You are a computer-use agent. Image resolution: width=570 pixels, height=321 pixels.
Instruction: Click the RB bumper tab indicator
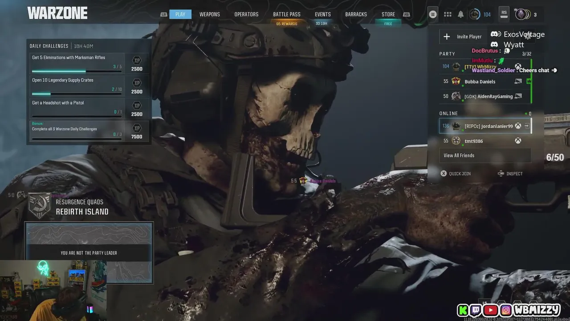406,14
